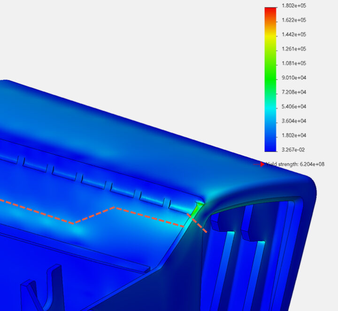This screenshot has width=338, height=311.
Task: Click the 1.261e+05 legend label
Action: (292, 49)
